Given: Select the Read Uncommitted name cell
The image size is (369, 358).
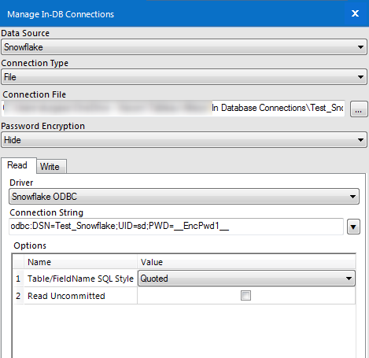Looking at the screenshot, I should coord(80,296).
